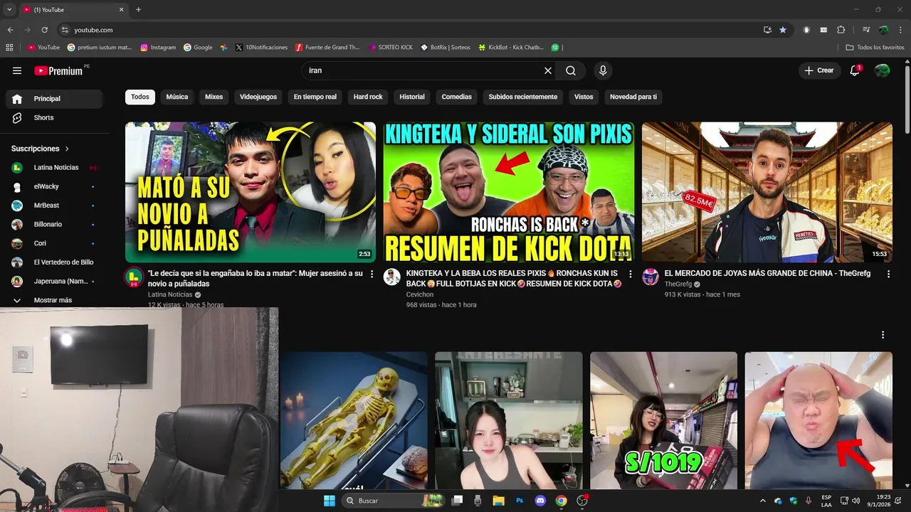Open Photoshop from the taskbar
This screenshot has height=512, width=911.
[x=520, y=501]
